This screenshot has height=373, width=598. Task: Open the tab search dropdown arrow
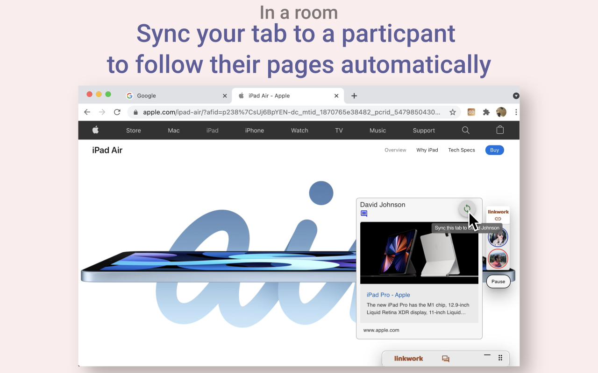point(516,96)
